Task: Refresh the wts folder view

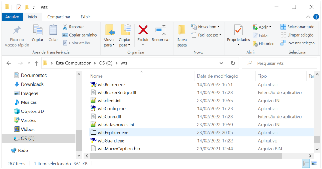Action: (x=233, y=63)
